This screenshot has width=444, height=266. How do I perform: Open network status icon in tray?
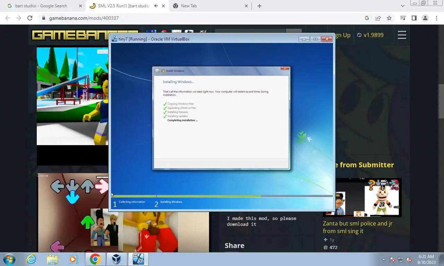[401, 259]
